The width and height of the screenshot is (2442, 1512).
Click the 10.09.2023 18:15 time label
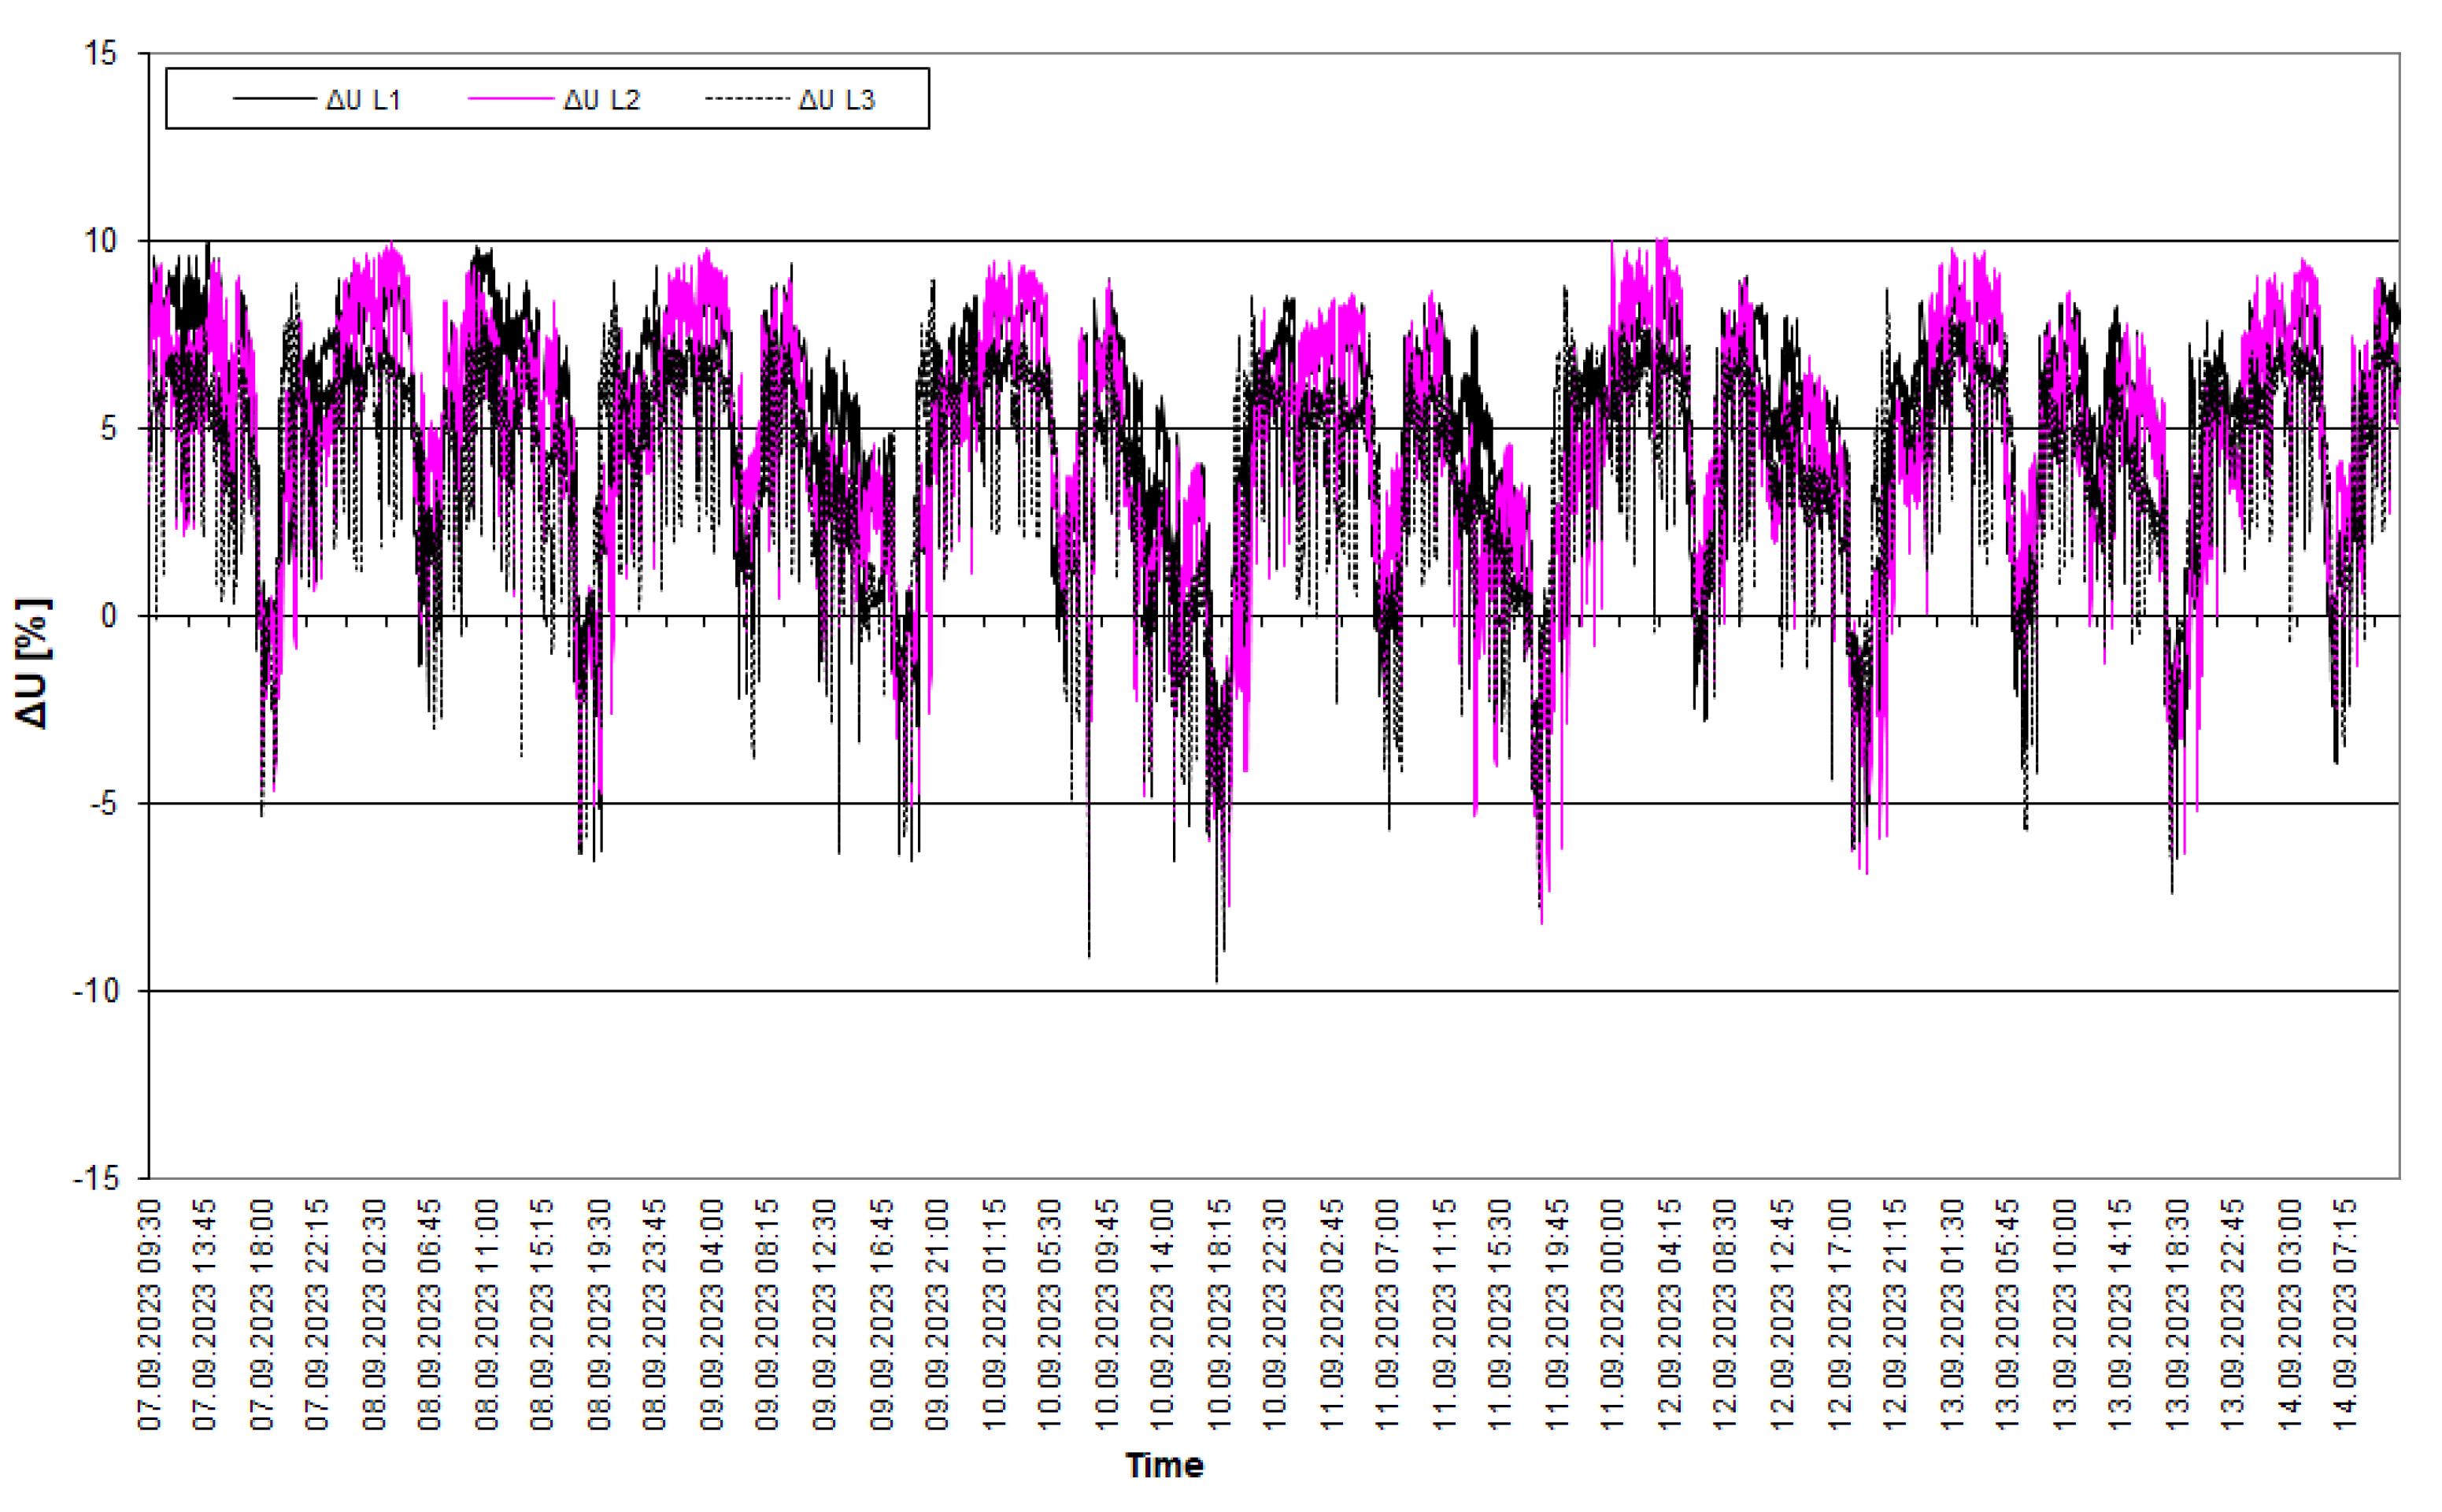1220,1315
